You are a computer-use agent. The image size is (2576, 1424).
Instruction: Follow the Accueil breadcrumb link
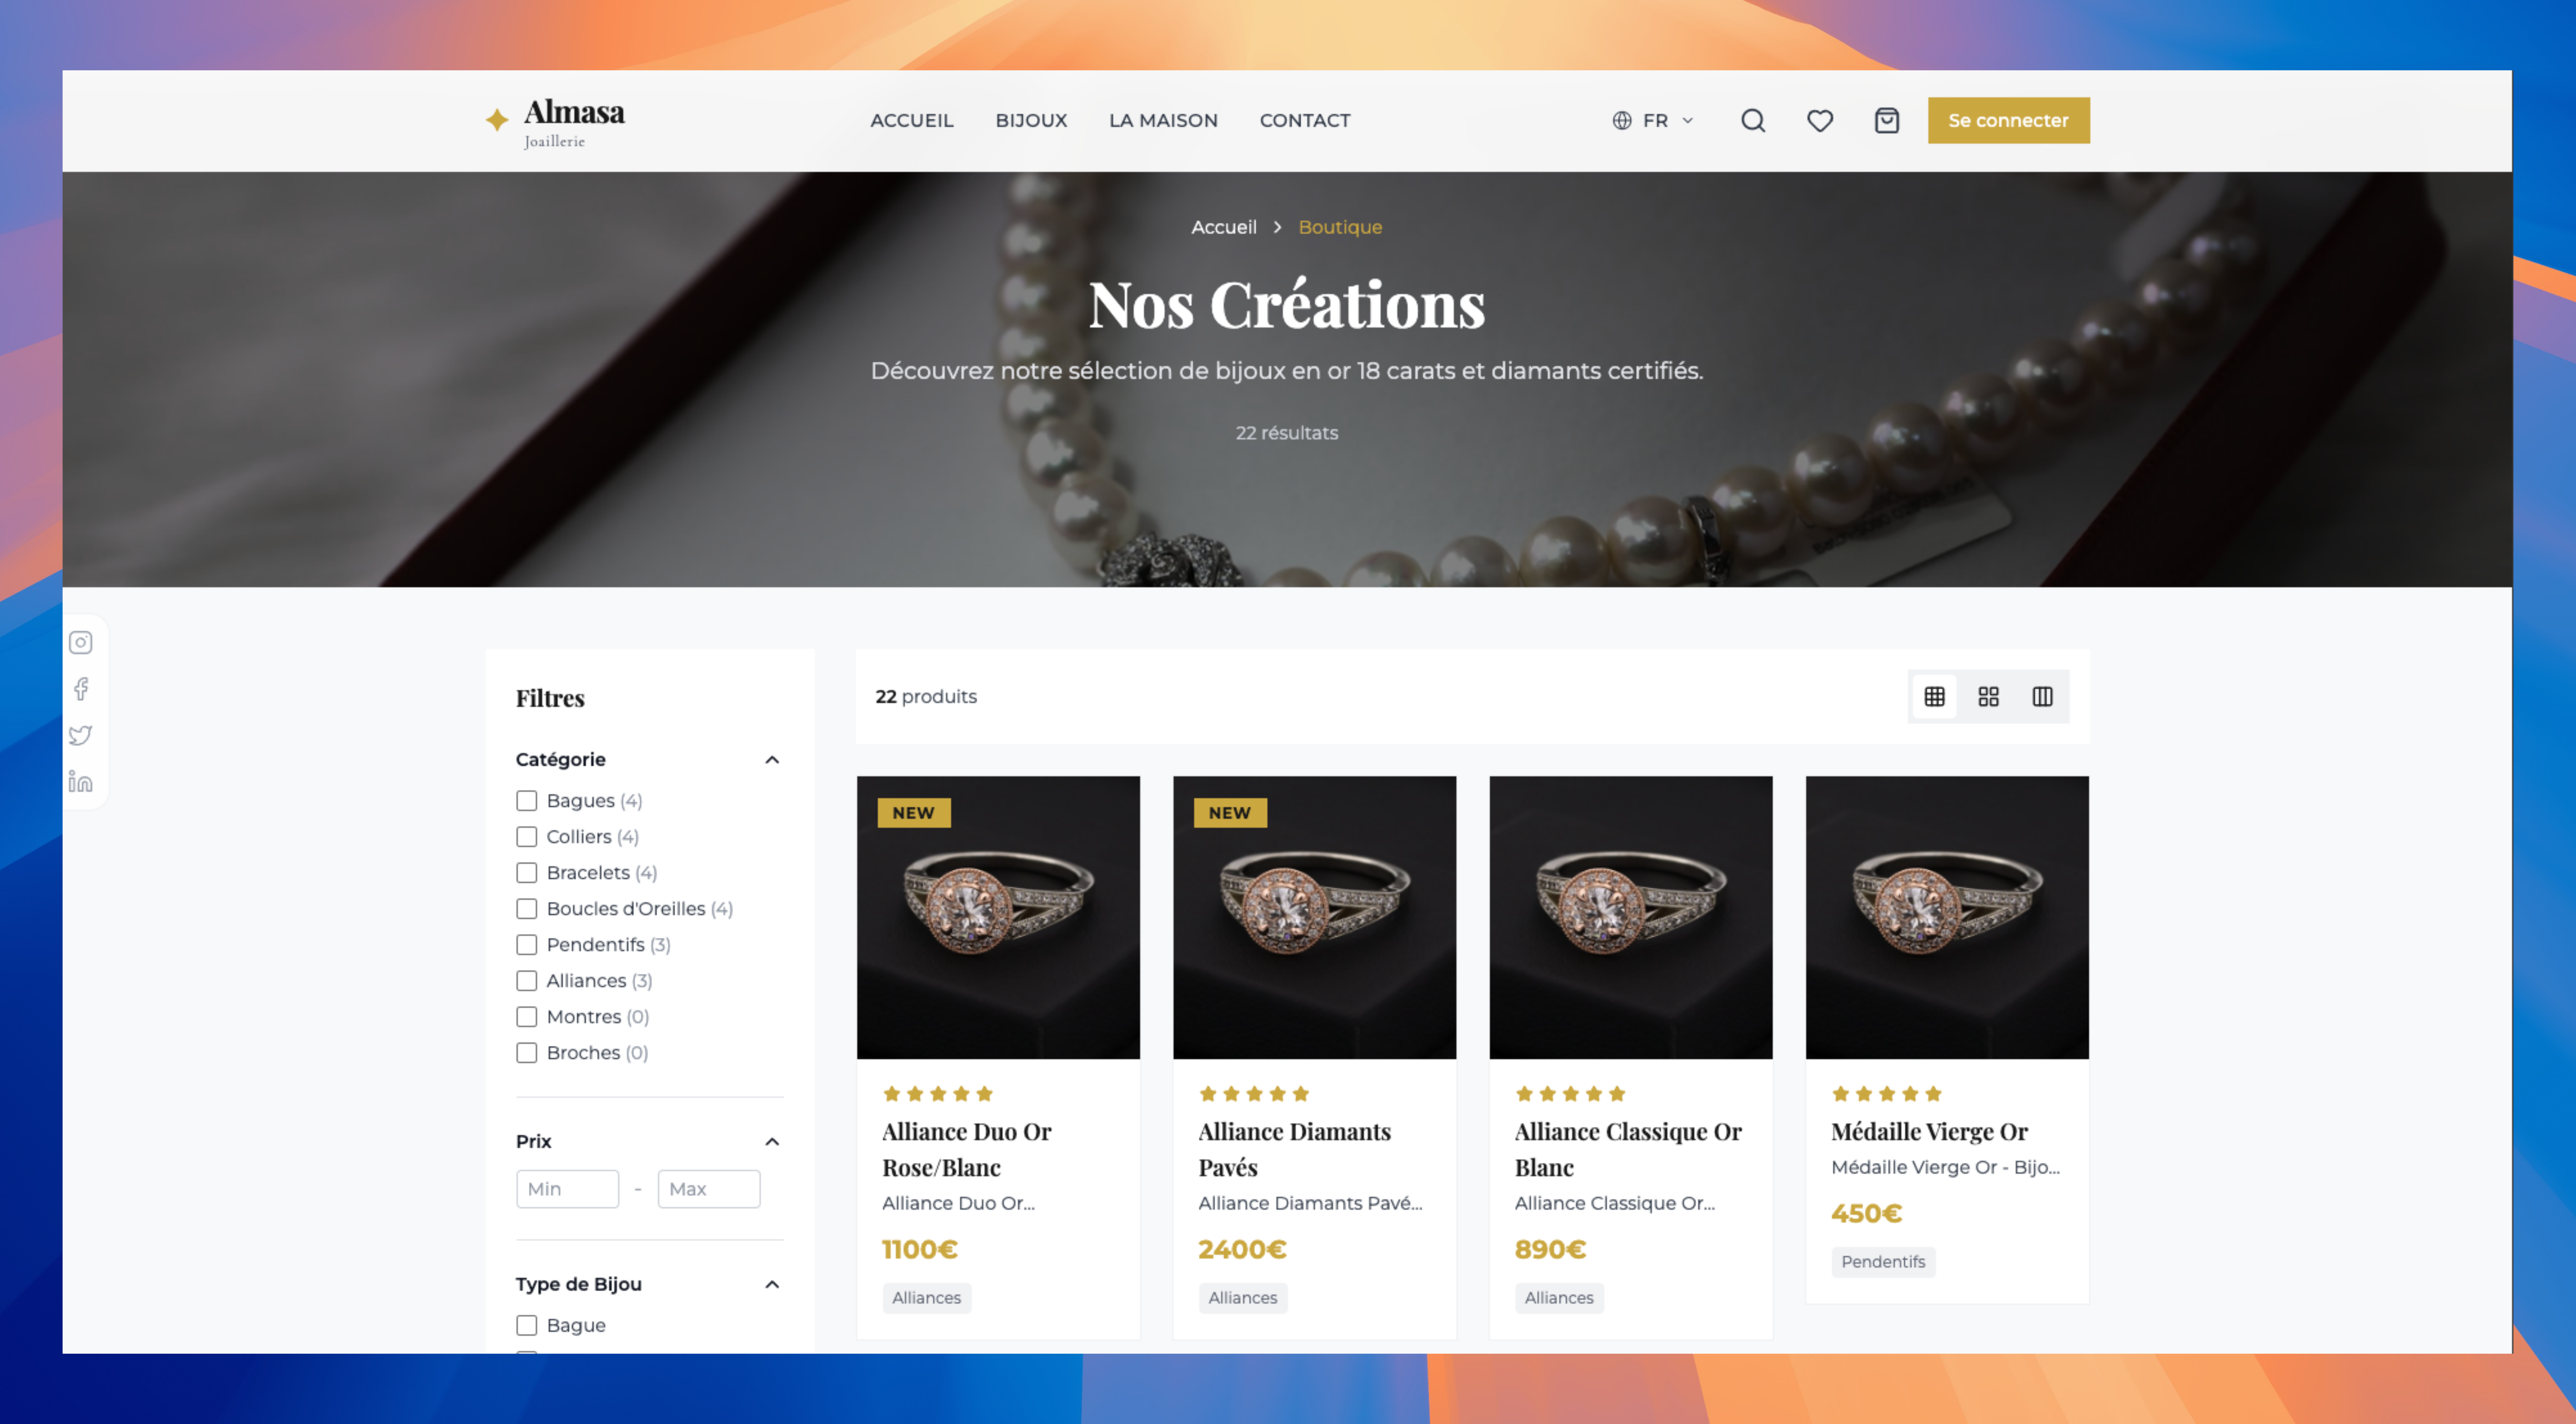(1223, 227)
